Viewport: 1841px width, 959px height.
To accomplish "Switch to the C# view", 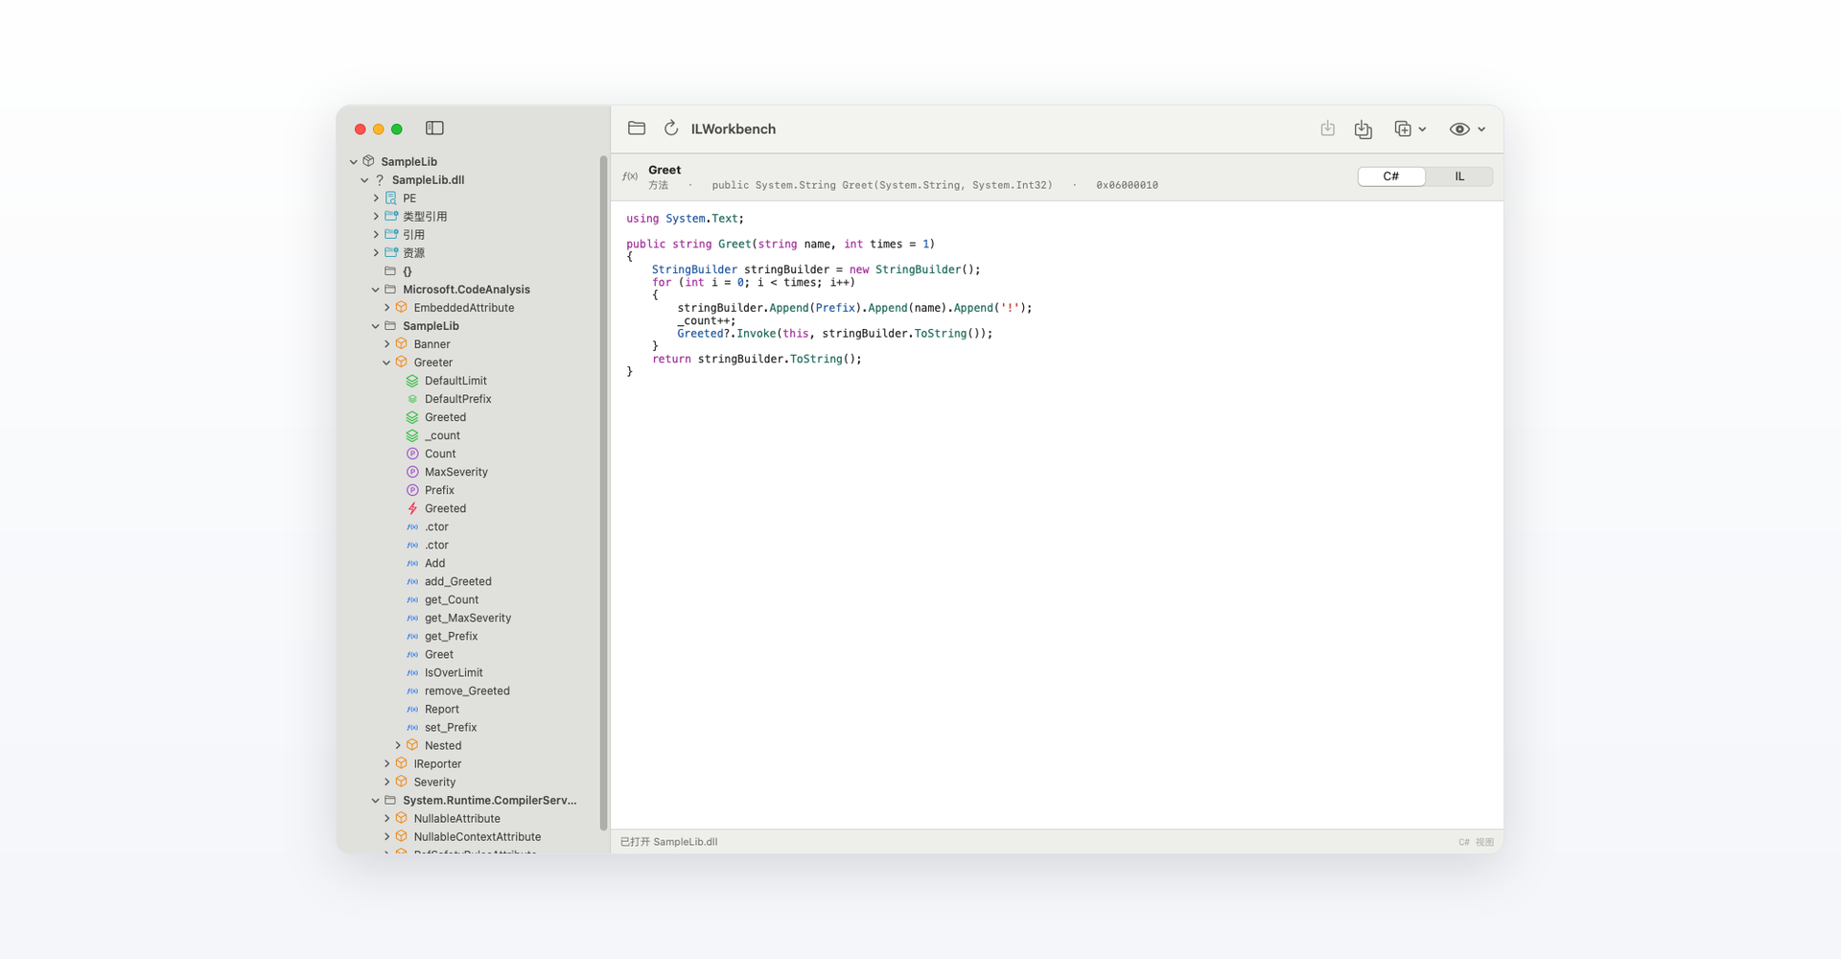I will point(1391,176).
